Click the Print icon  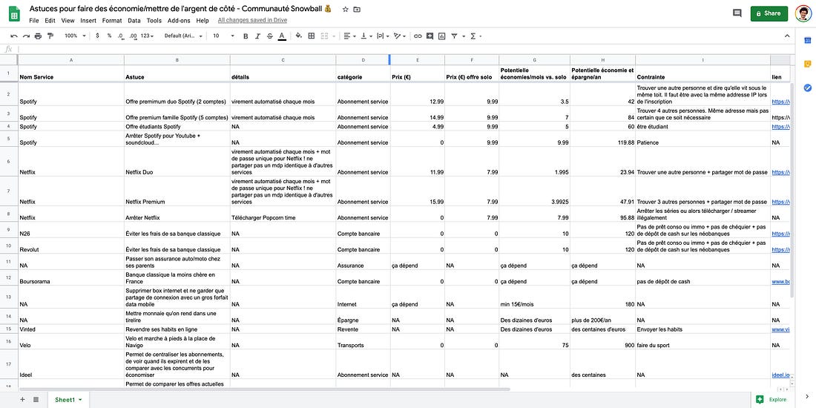click(x=38, y=36)
